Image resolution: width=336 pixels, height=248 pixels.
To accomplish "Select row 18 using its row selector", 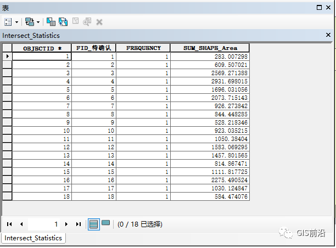I will [7, 196].
